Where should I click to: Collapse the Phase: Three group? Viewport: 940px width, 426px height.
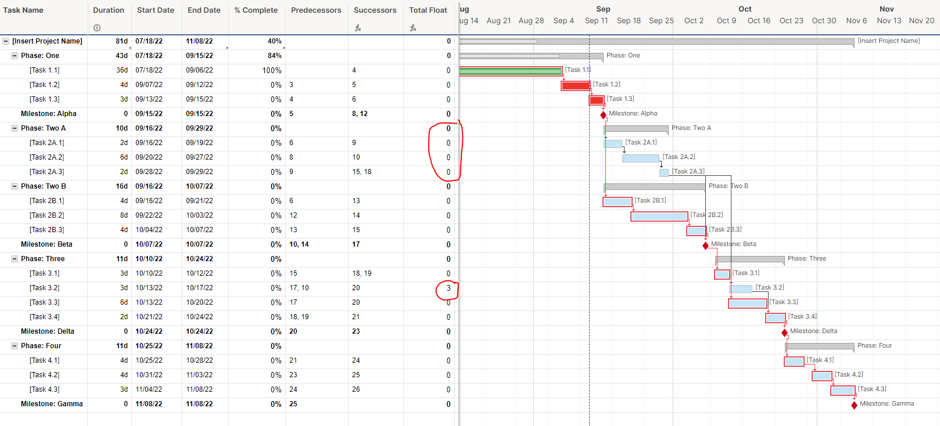tap(15, 259)
